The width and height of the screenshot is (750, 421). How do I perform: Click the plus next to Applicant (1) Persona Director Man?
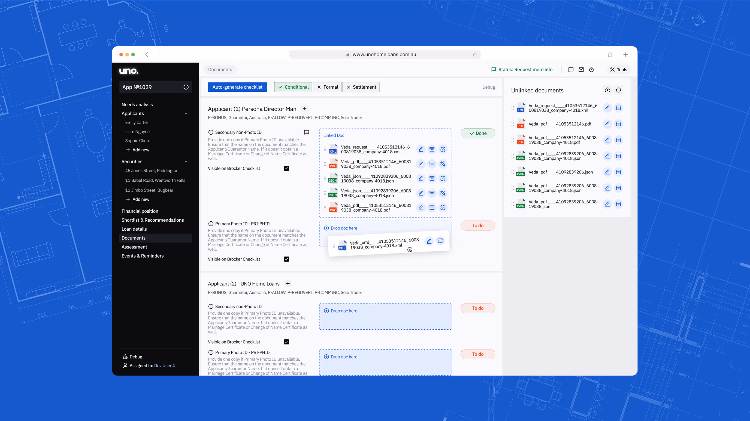coord(304,109)
